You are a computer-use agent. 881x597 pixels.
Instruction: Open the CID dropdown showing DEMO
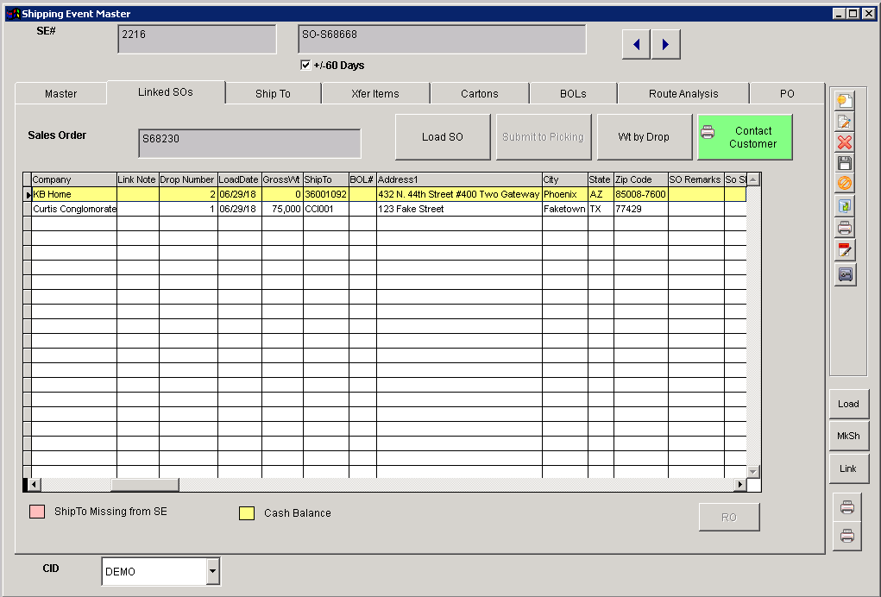click(212, 571)
